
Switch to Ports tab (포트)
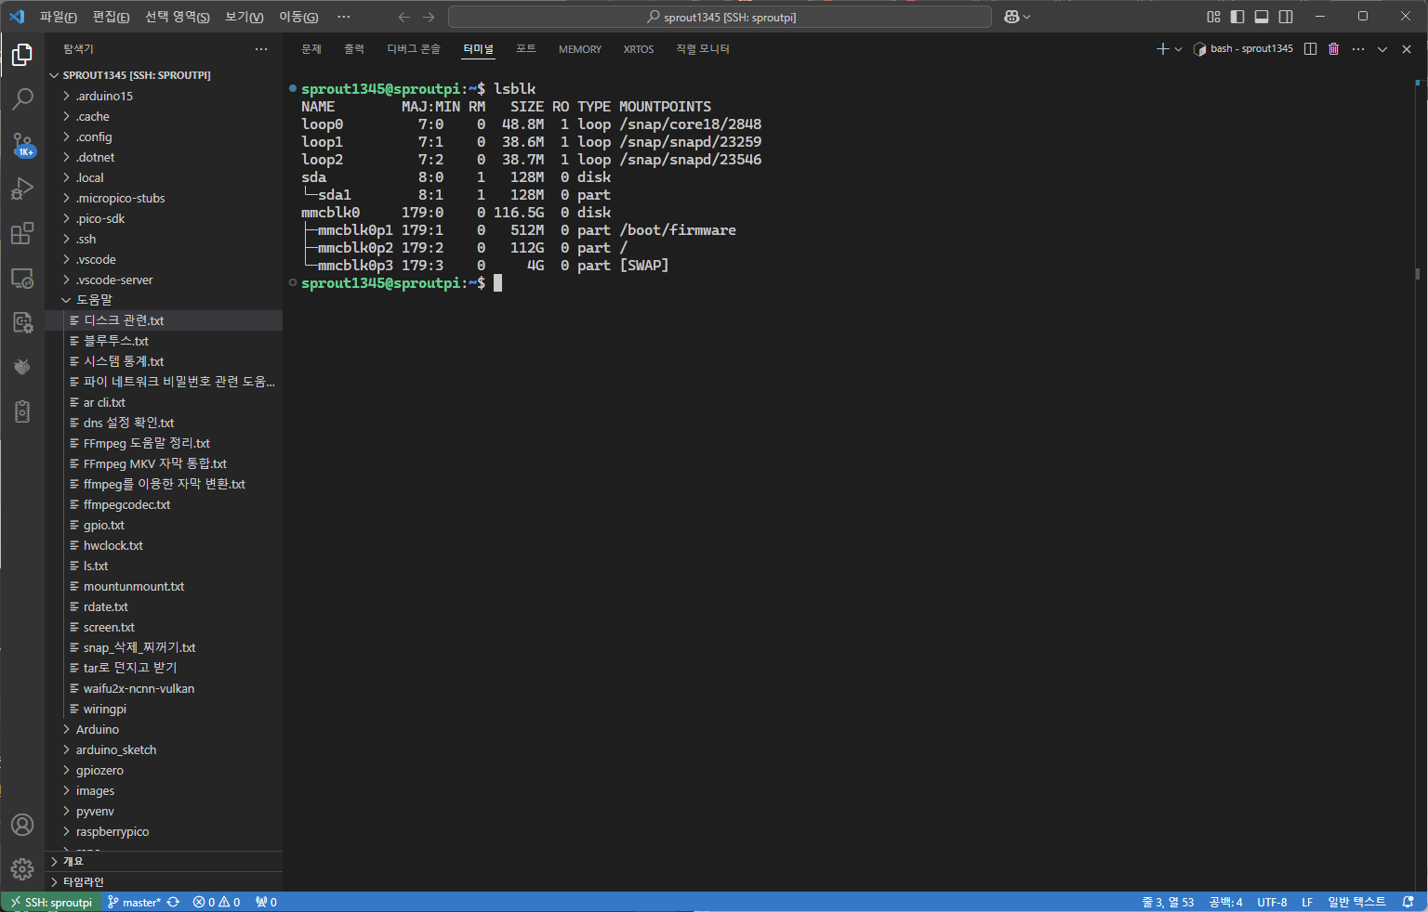[526, 49]
